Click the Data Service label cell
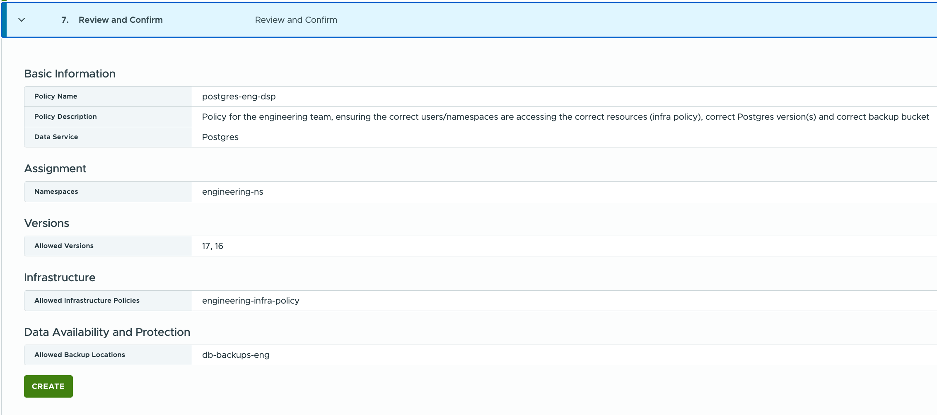The height and width of the screenshot is (415, 937). tap(108, 137)
